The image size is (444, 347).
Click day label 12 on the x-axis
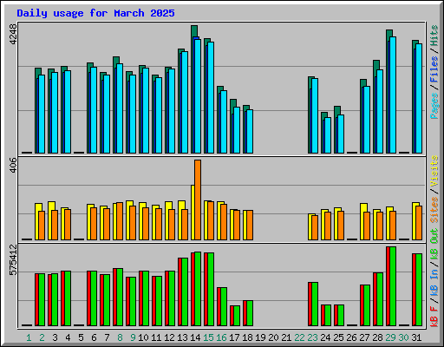169,337
